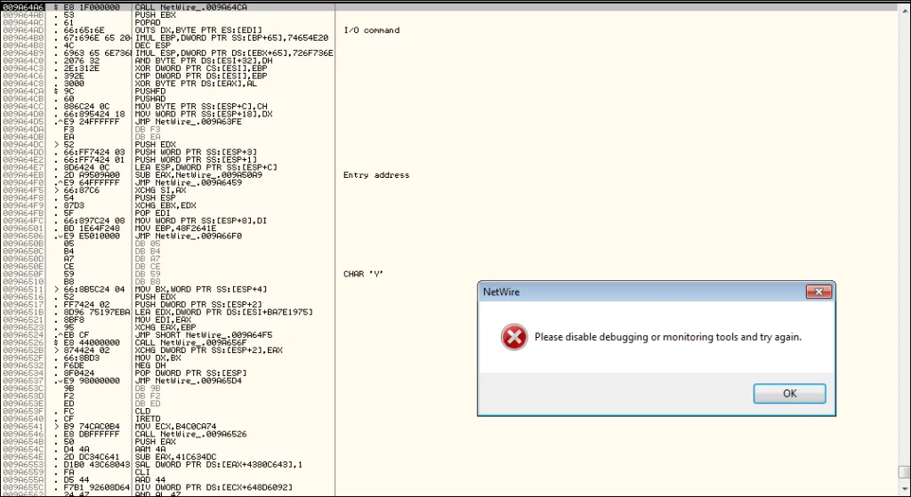The width and height of the screenshot is (911, 497).
Task: Select the 'JMP NetWire_.009A6459' row
Action: coord(189,182)
